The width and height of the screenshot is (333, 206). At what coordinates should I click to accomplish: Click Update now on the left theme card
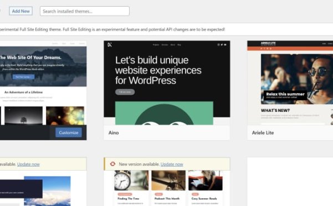pos(28,164)
